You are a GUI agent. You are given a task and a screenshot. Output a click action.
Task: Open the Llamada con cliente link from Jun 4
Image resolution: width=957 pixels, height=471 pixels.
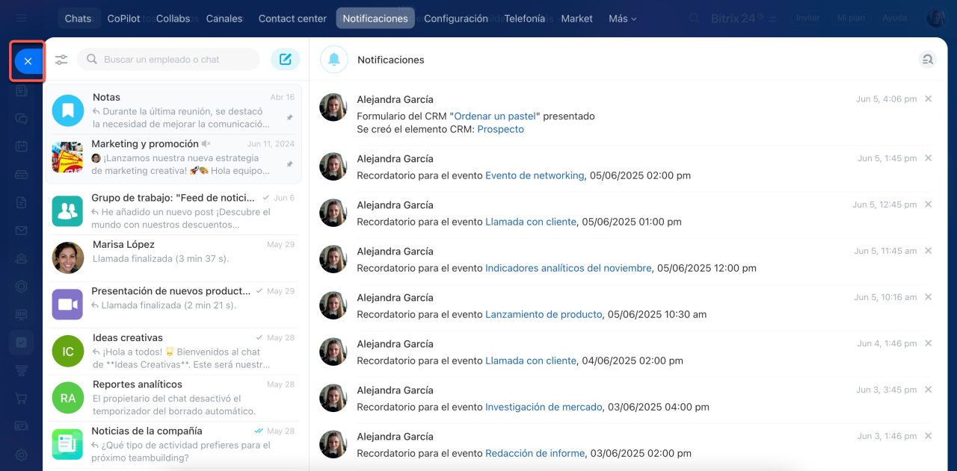coord(531,361)
